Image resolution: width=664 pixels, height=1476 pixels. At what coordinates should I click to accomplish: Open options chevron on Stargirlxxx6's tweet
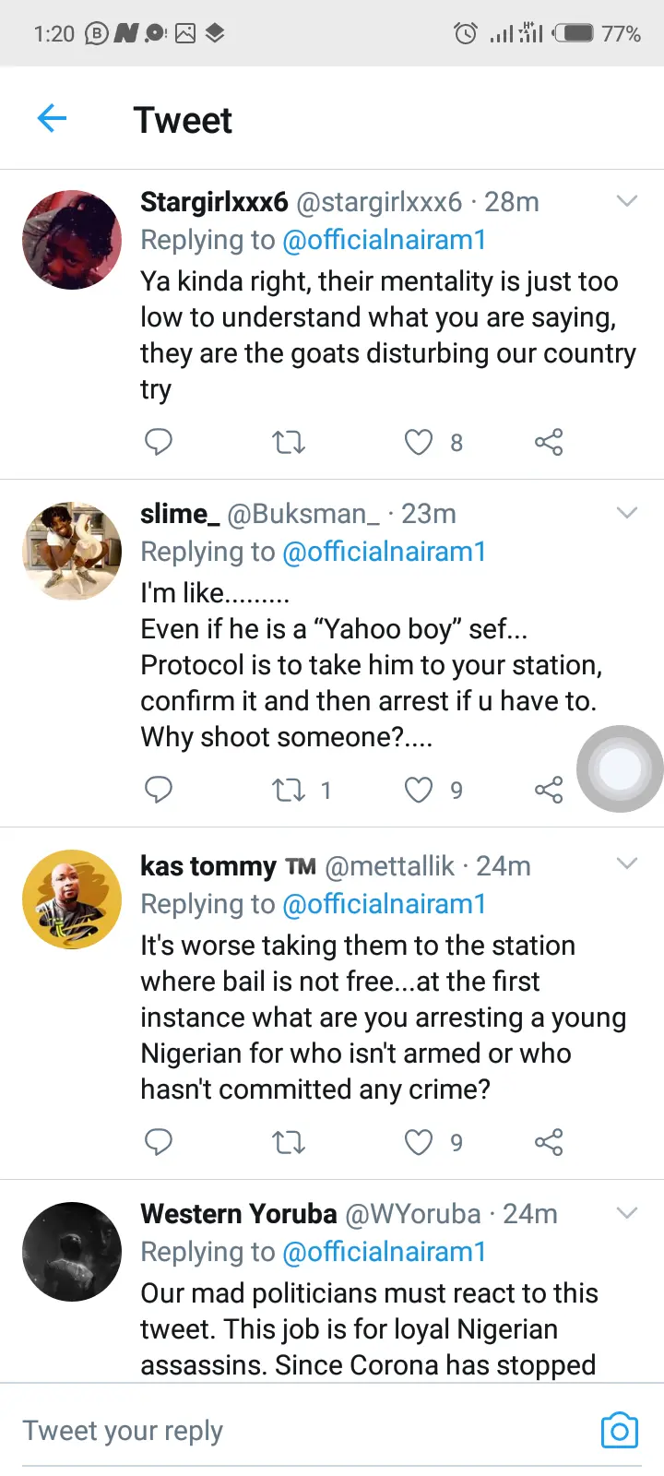coord(627,201)
